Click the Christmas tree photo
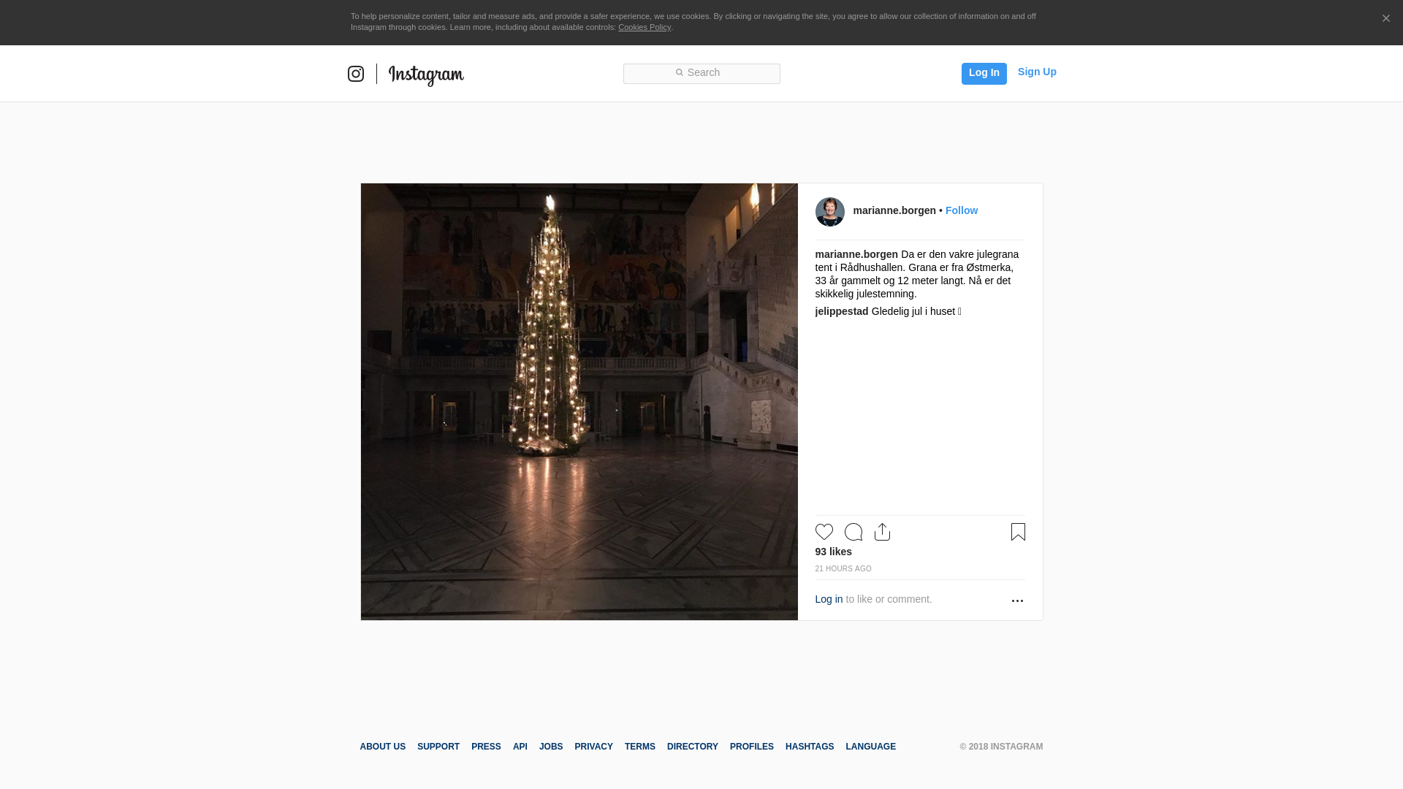The image size is (1403, 789). pyautogui.click(x=579, y=401)
